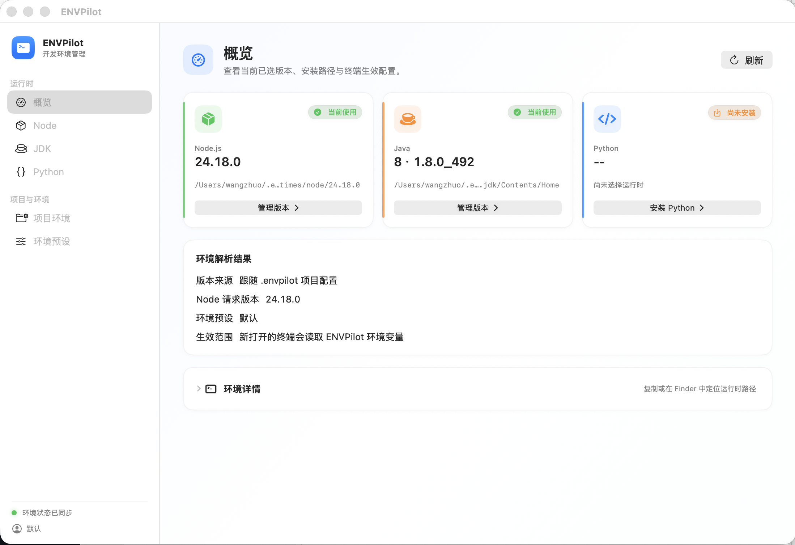Click the 环境状态已同步 status text
The width and height of the screenshot is (795, 545).
[47, 513]
